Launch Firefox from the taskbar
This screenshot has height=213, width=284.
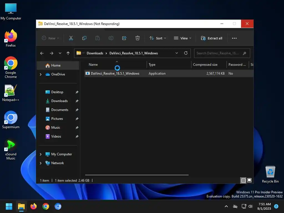34,206
